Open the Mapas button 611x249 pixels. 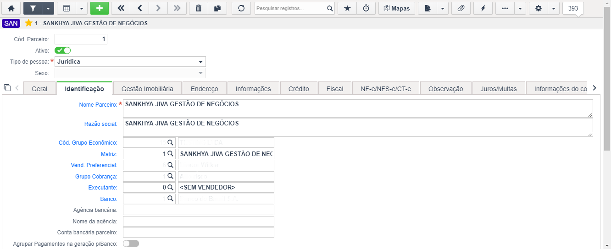397,8
